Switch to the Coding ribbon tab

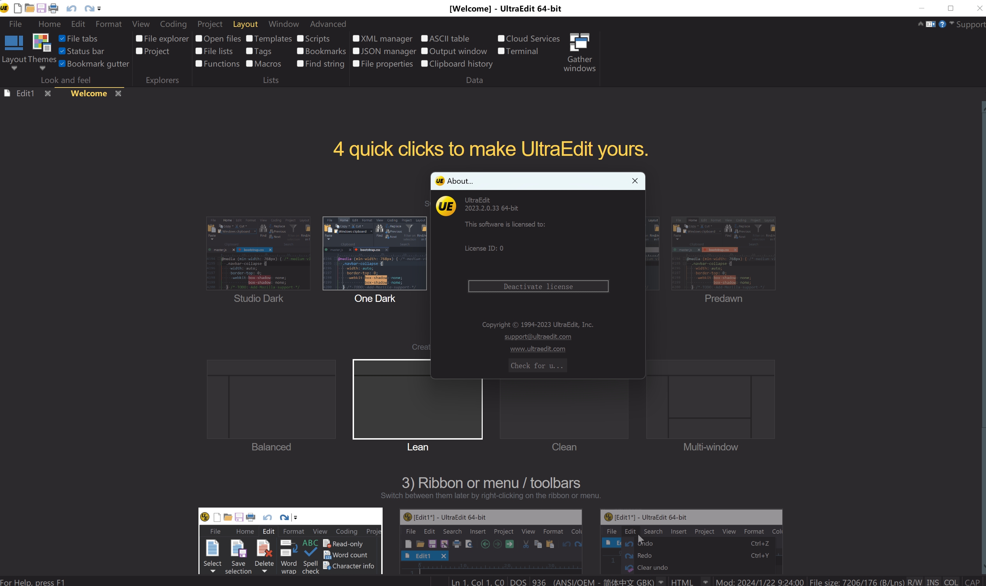(173, 24)
